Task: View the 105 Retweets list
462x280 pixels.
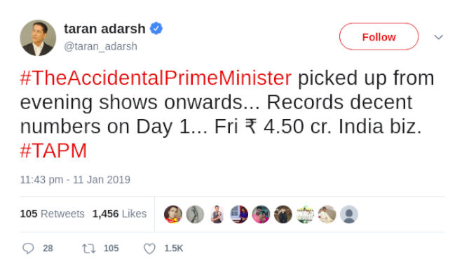Action: coord(53,213)
